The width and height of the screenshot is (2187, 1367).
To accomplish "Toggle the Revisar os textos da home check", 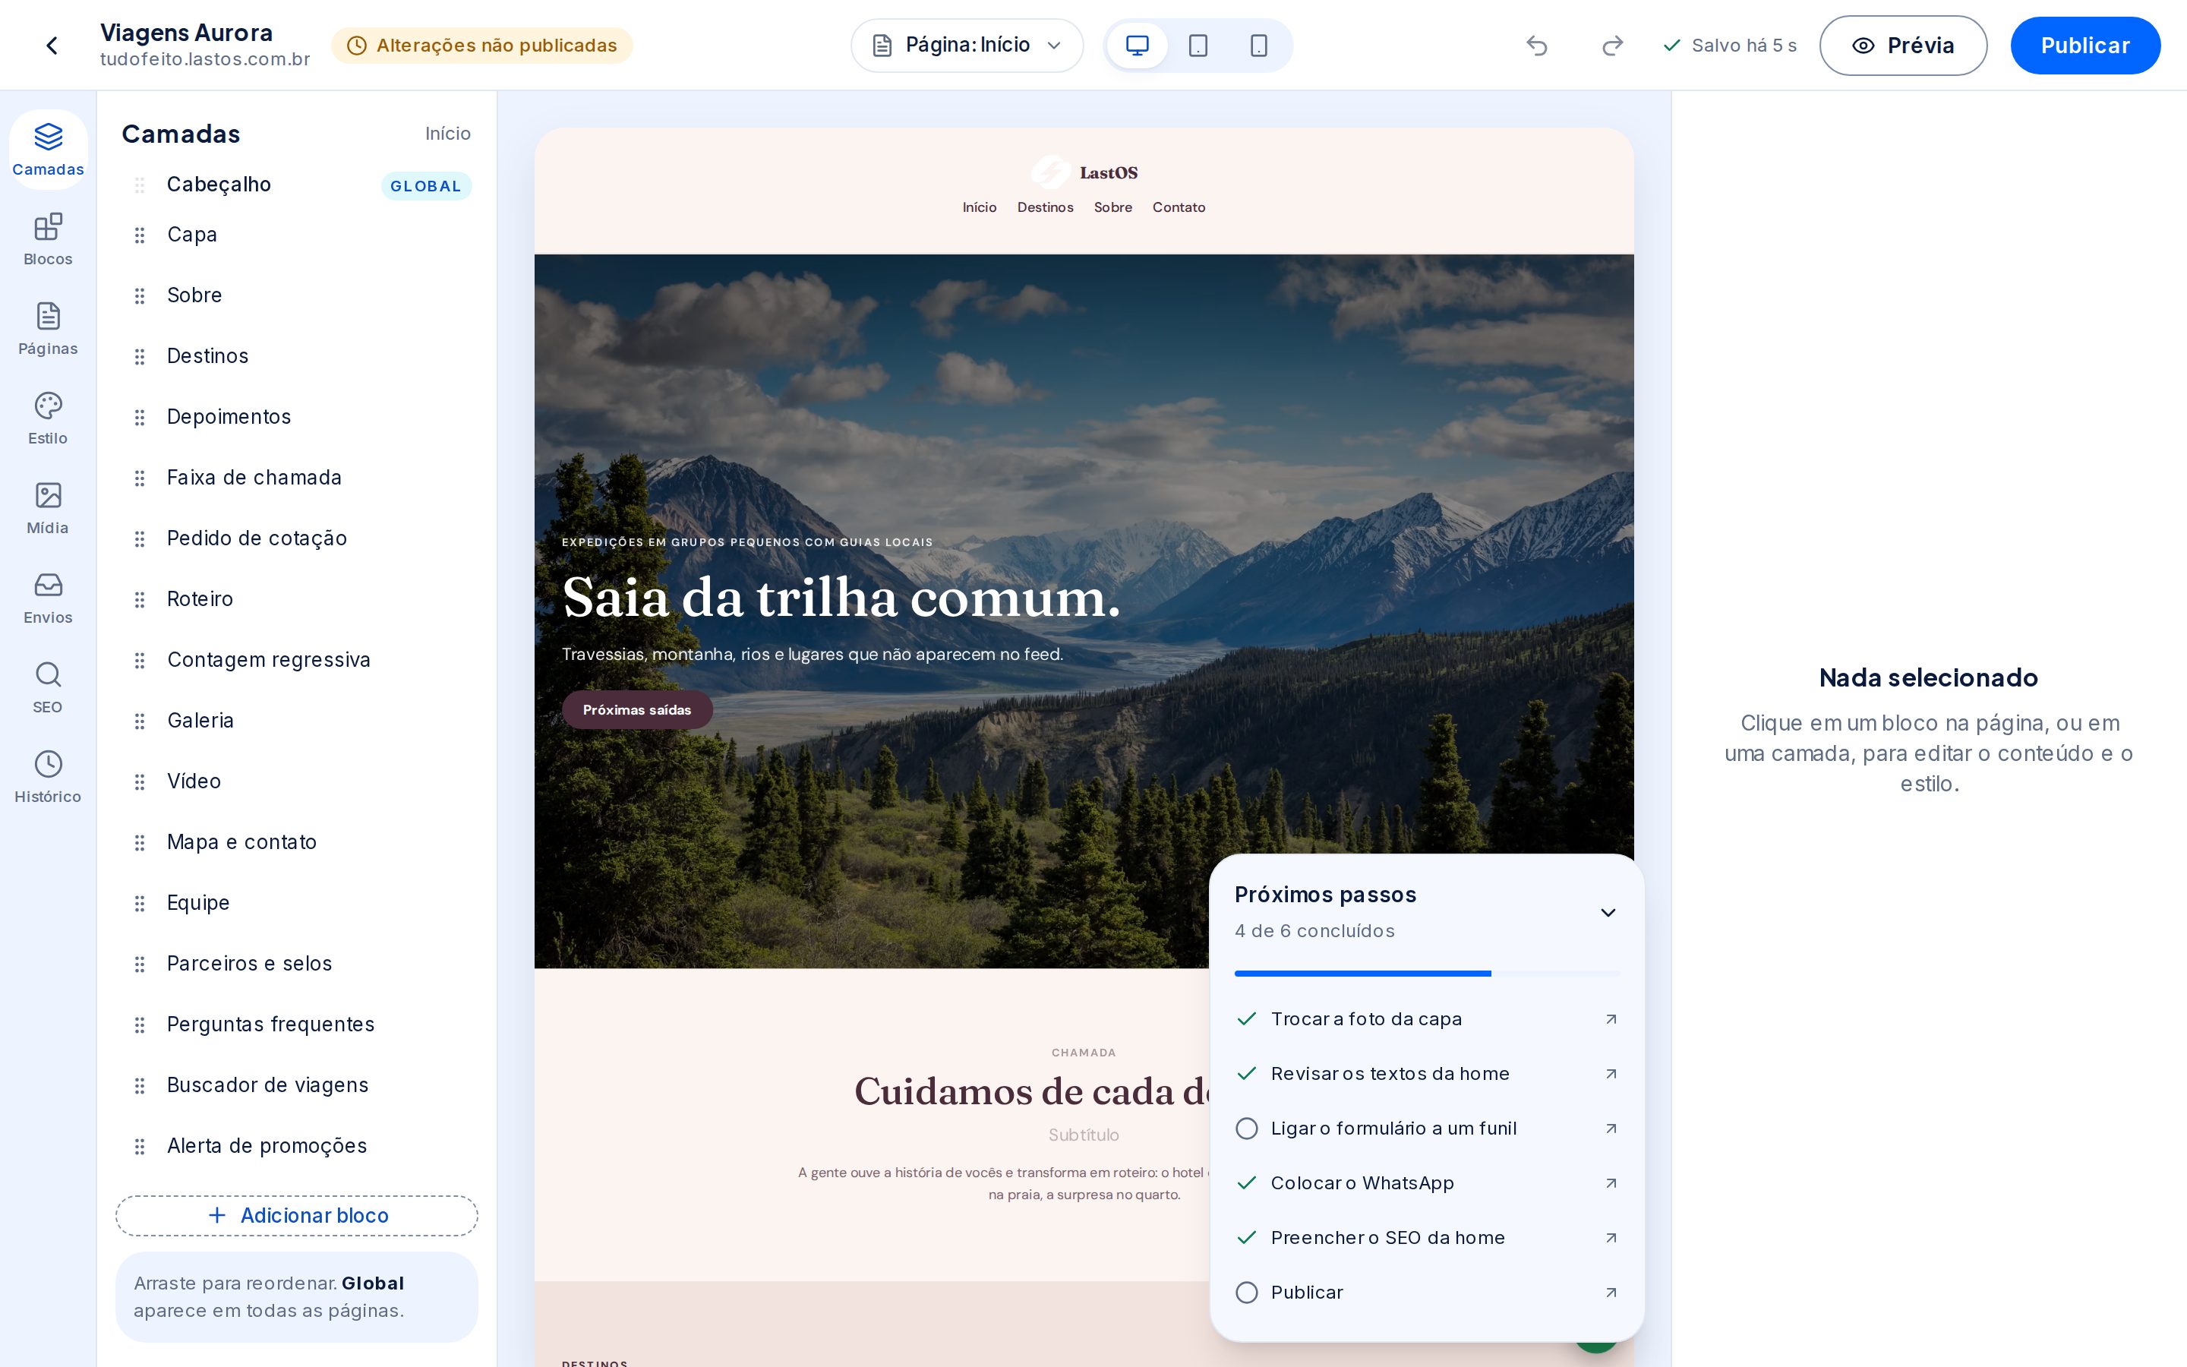I will point(1246,1073).
